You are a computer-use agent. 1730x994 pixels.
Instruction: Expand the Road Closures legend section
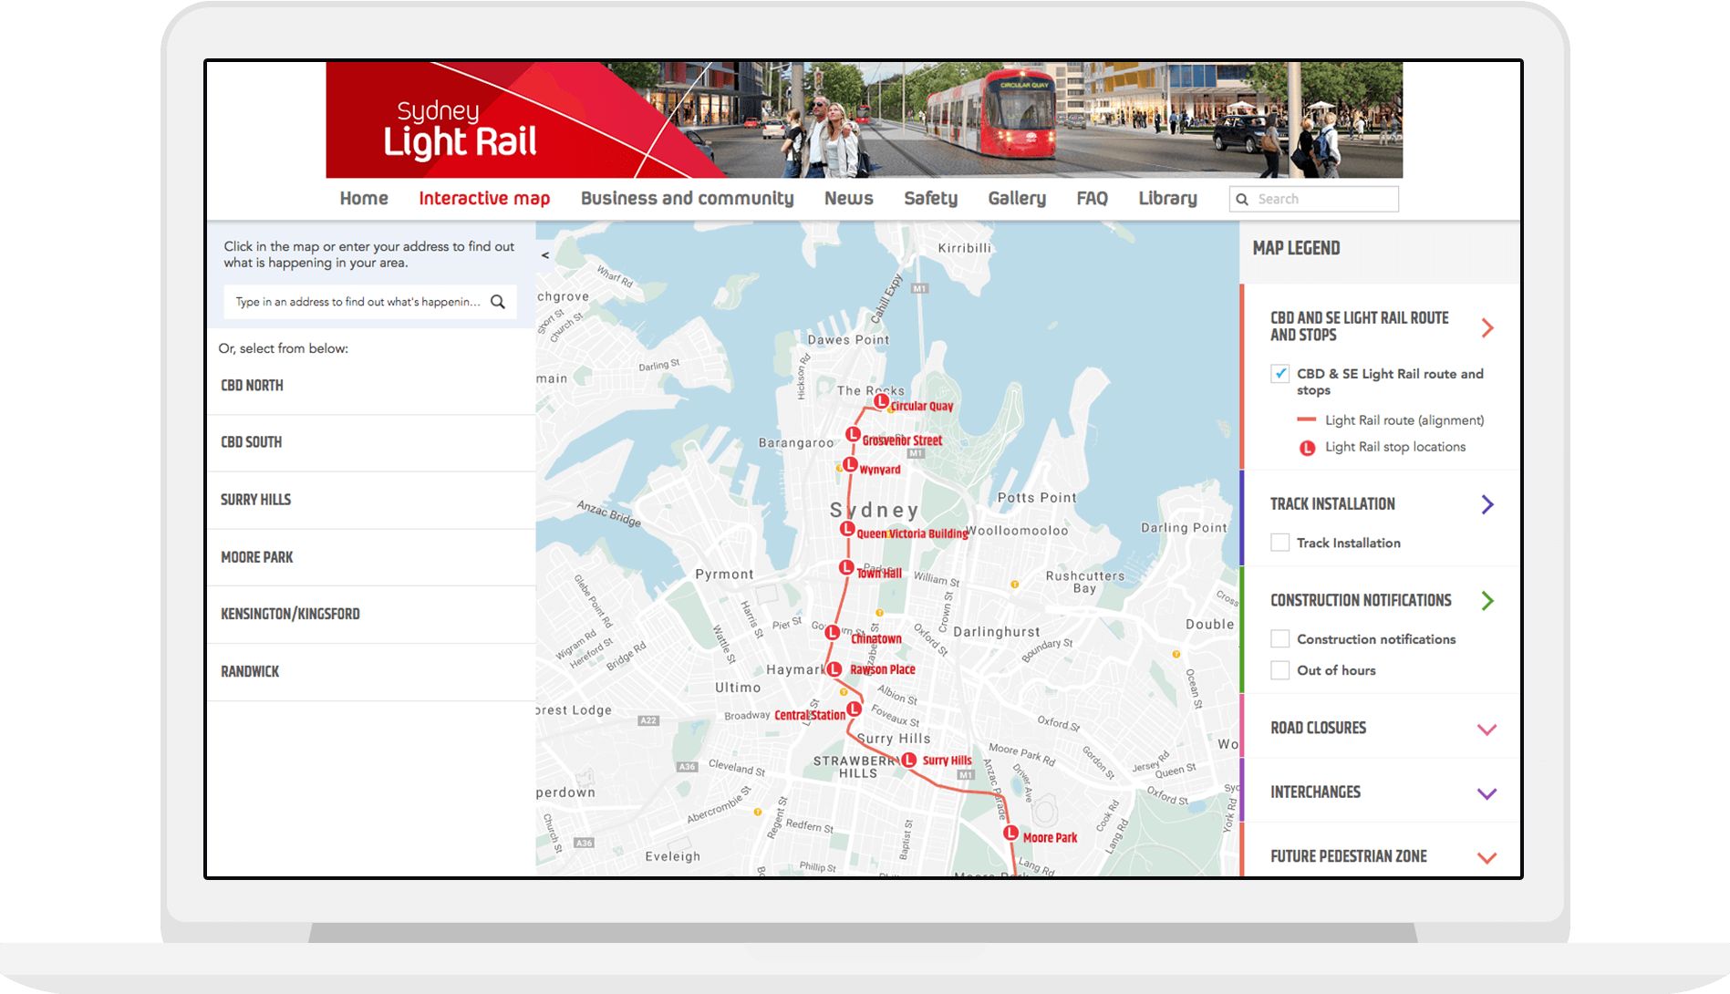(1487, 729)
